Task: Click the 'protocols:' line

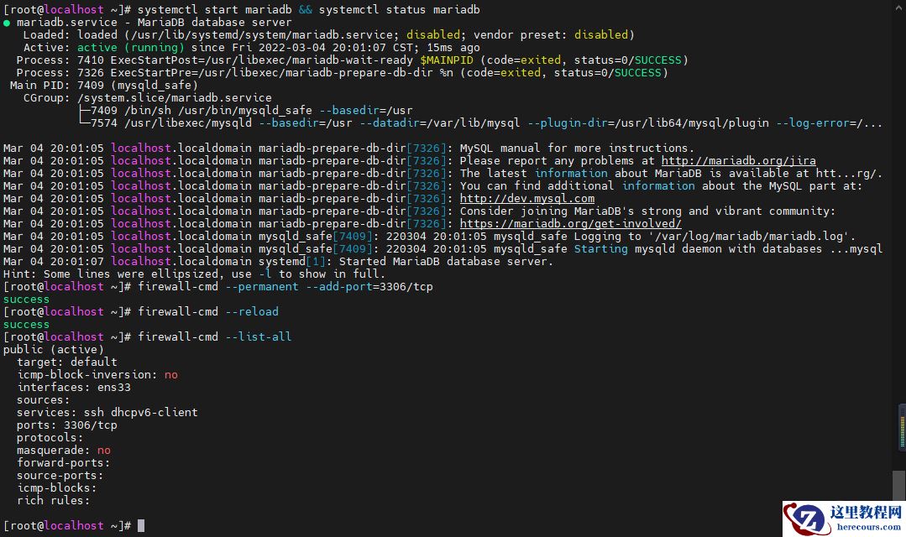Action: click(x=50, y=438)
